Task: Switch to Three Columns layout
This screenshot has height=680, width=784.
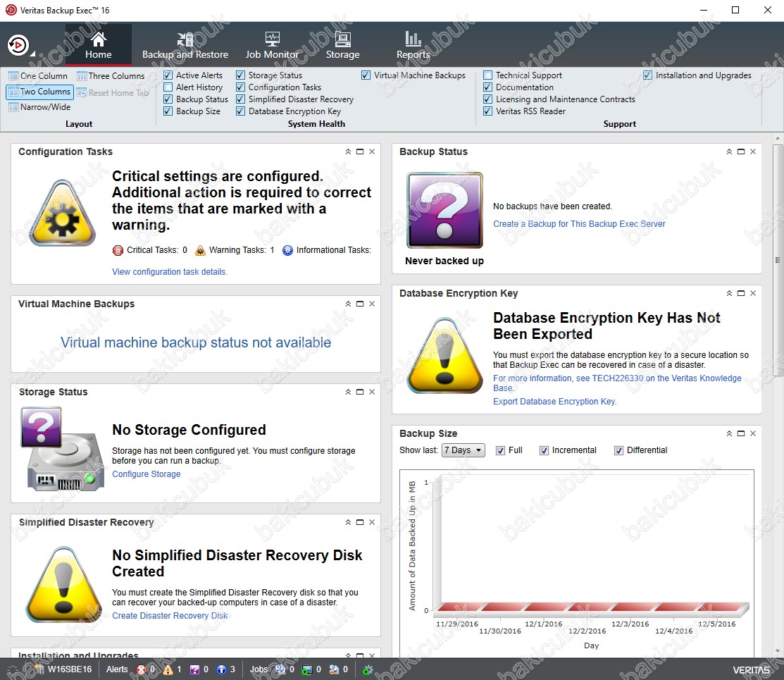Action: click(111, 76)
